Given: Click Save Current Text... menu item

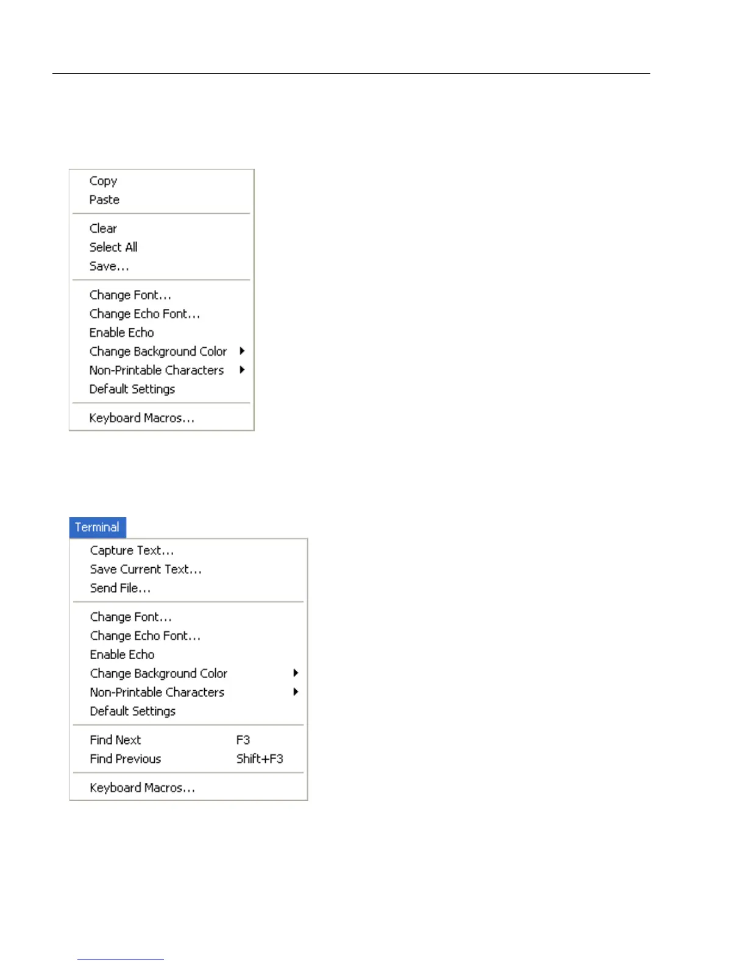Looking at the screenshot, I should coord(146,570).
